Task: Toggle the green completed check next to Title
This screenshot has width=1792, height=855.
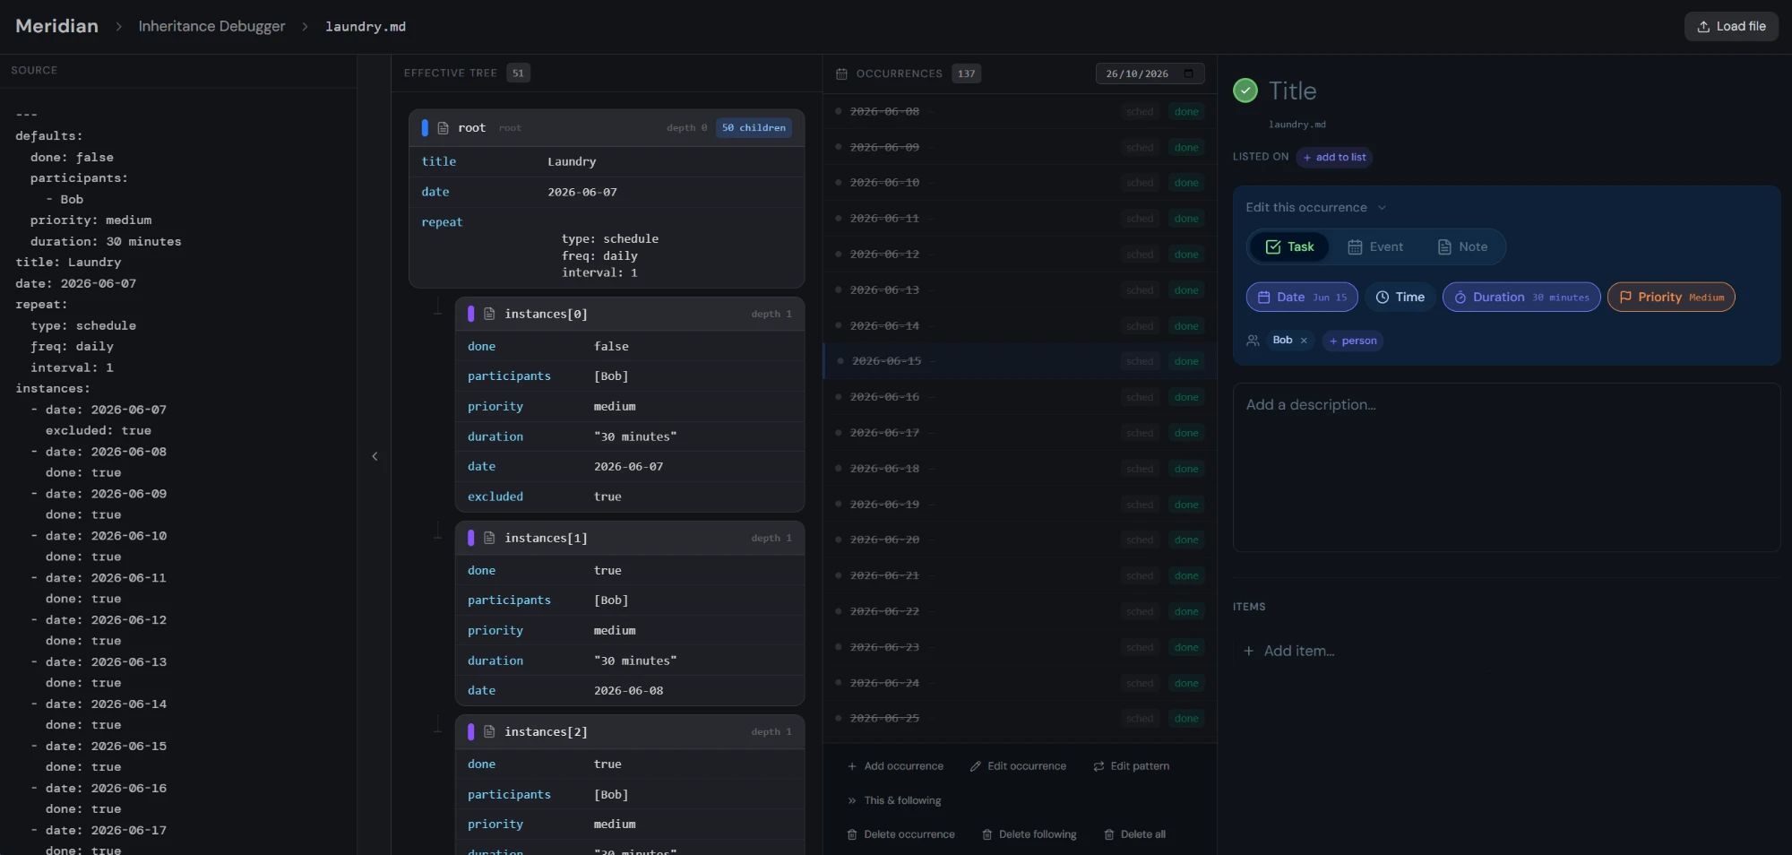Action: 1245,91
